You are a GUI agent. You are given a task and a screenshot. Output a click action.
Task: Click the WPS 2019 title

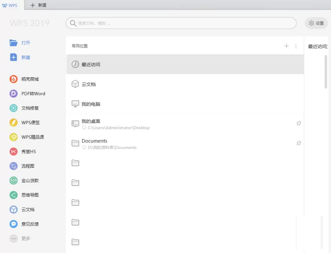[x=29, y=23]
